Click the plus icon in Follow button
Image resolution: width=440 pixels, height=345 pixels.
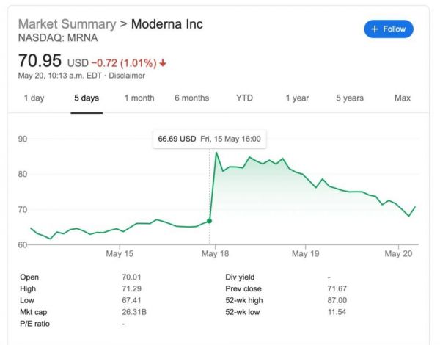(x=375, y=29)
